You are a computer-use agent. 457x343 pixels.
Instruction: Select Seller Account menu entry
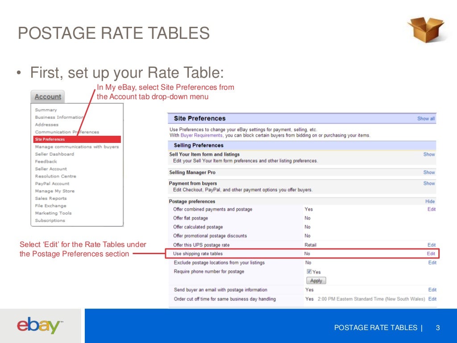(x=51, y=168)
